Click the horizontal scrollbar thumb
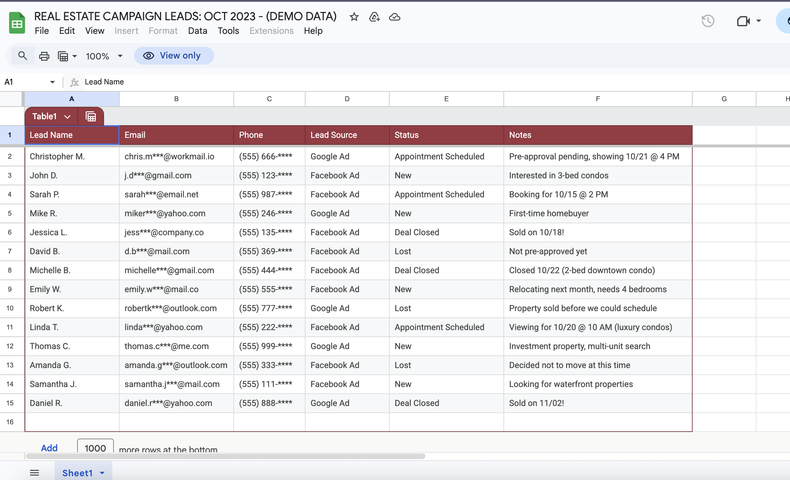 (x=225, y=456)
